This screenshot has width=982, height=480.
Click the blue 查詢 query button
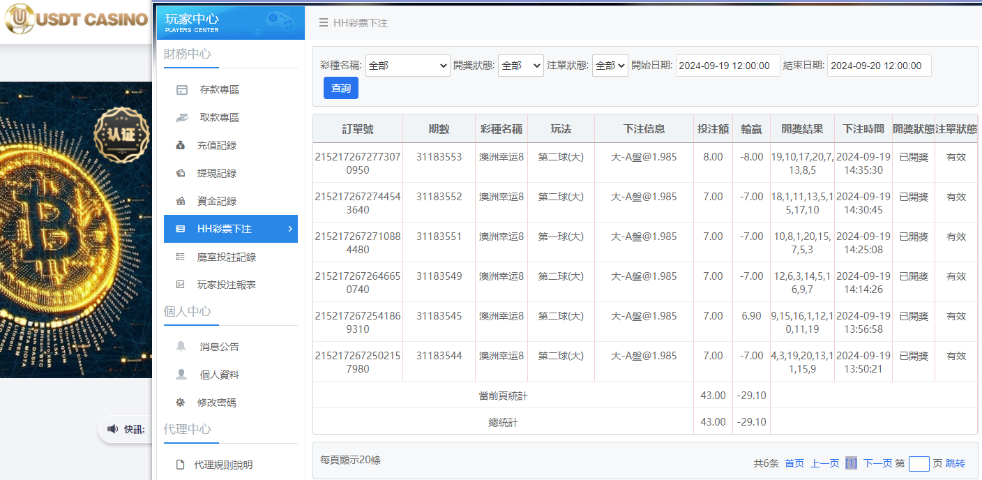340,88
